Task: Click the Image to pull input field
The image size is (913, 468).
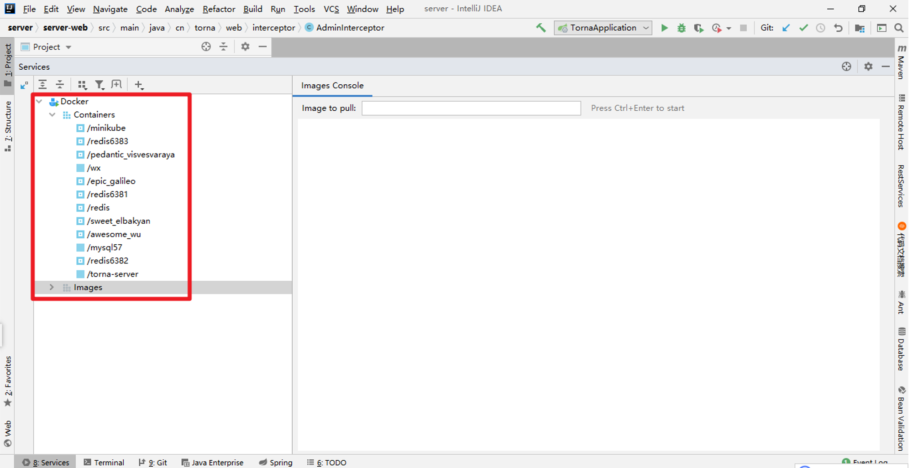Action: 471,108
